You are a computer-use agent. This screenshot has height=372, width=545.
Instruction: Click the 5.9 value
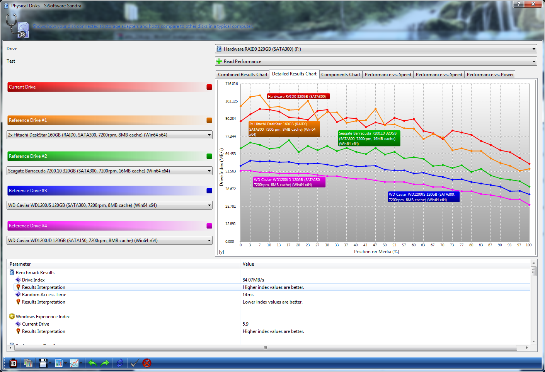[246, 324]
